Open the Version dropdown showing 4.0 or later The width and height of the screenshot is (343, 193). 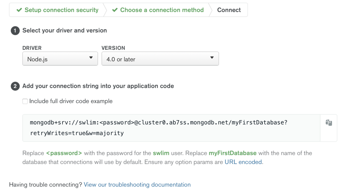pos(160,59)
